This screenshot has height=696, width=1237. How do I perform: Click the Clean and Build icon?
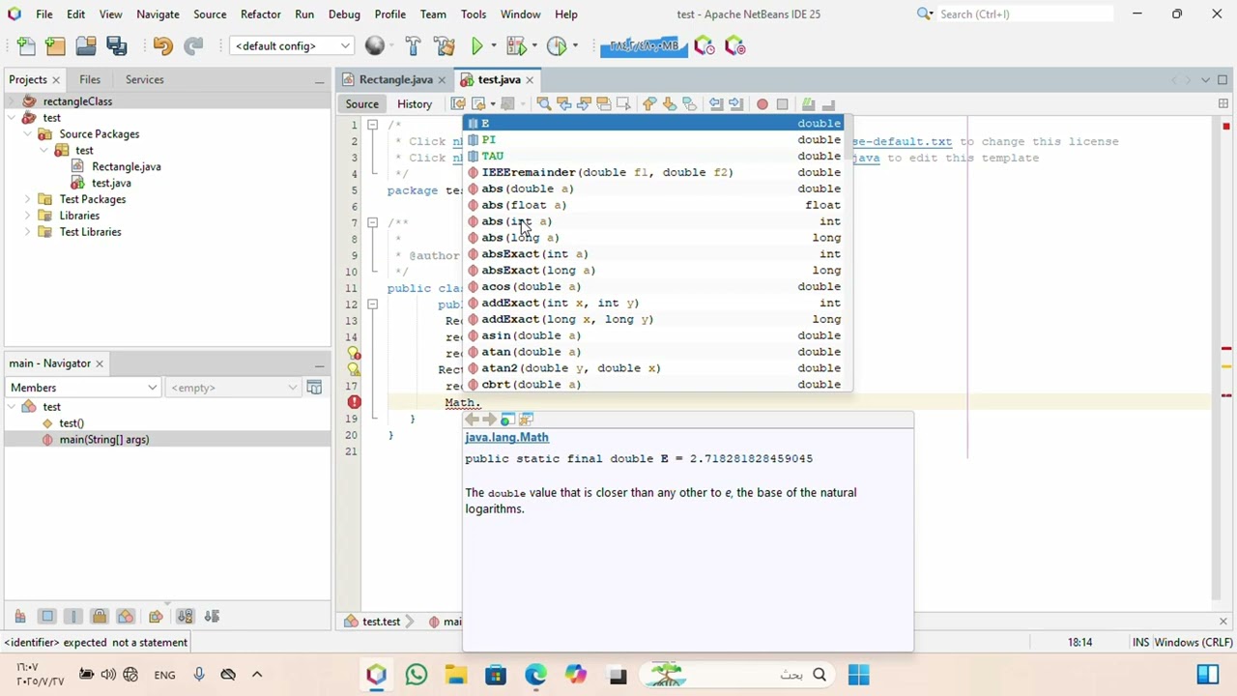coord(445,46)
